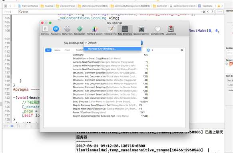
Task: Open the Navigation preferences pane
Action: (x=80, y=30)
